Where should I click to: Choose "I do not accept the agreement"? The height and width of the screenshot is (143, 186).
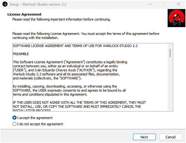[38, 124]
